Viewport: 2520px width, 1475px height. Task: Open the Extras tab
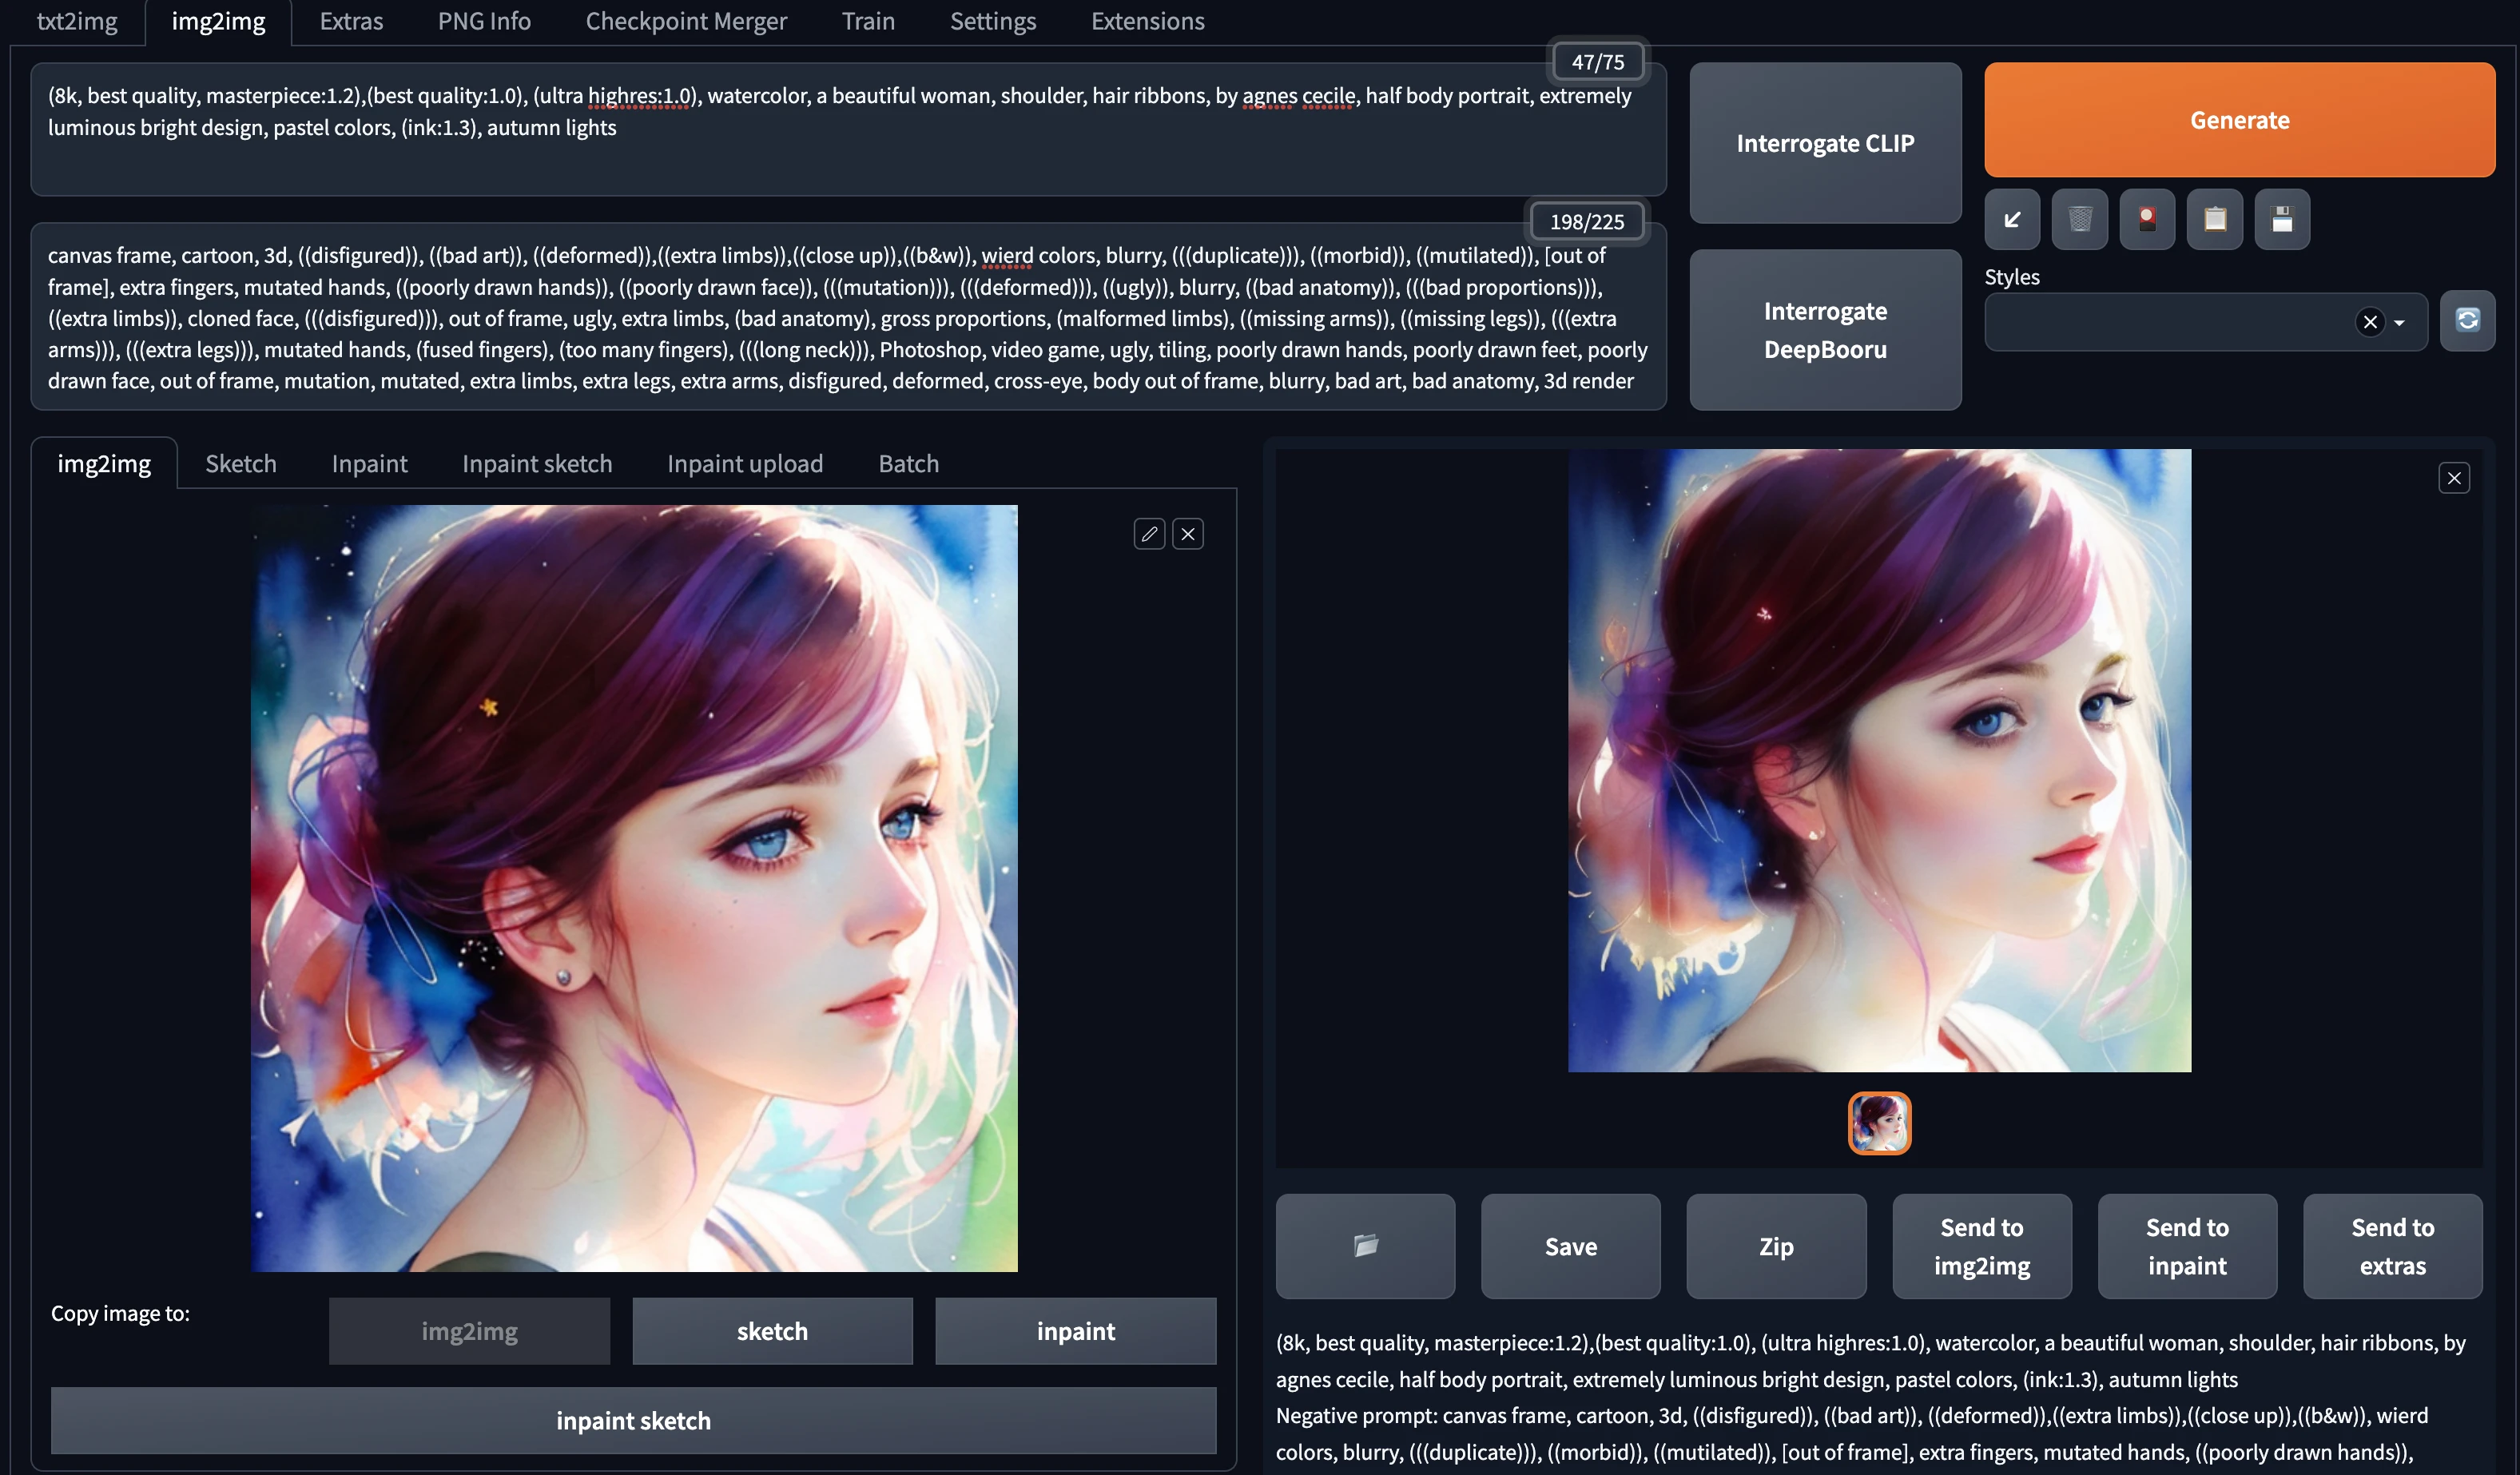(351, 21)
